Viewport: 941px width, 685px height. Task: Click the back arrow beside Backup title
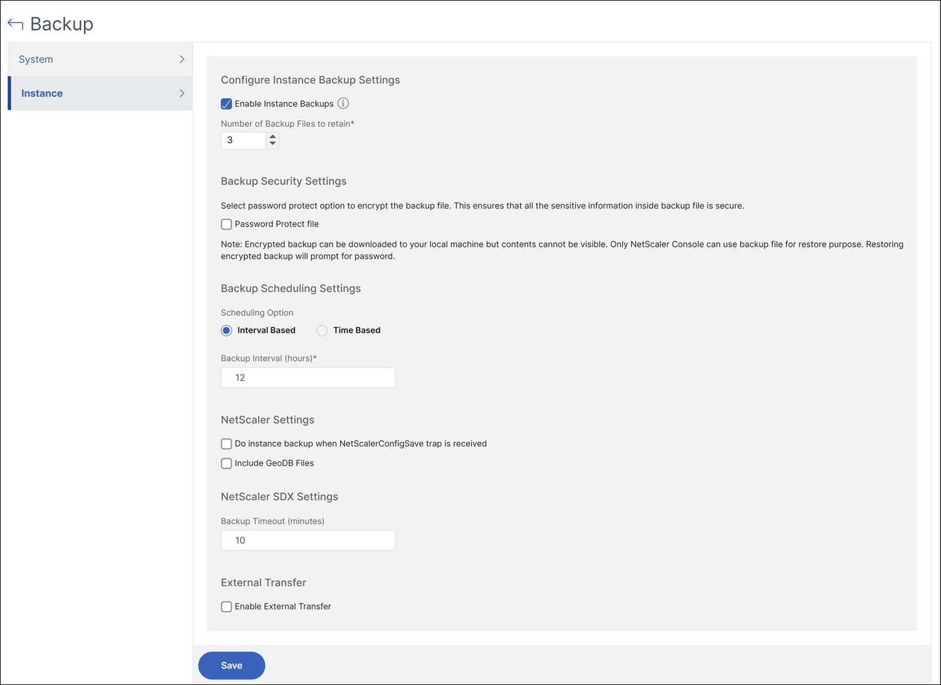click(16, 24)
